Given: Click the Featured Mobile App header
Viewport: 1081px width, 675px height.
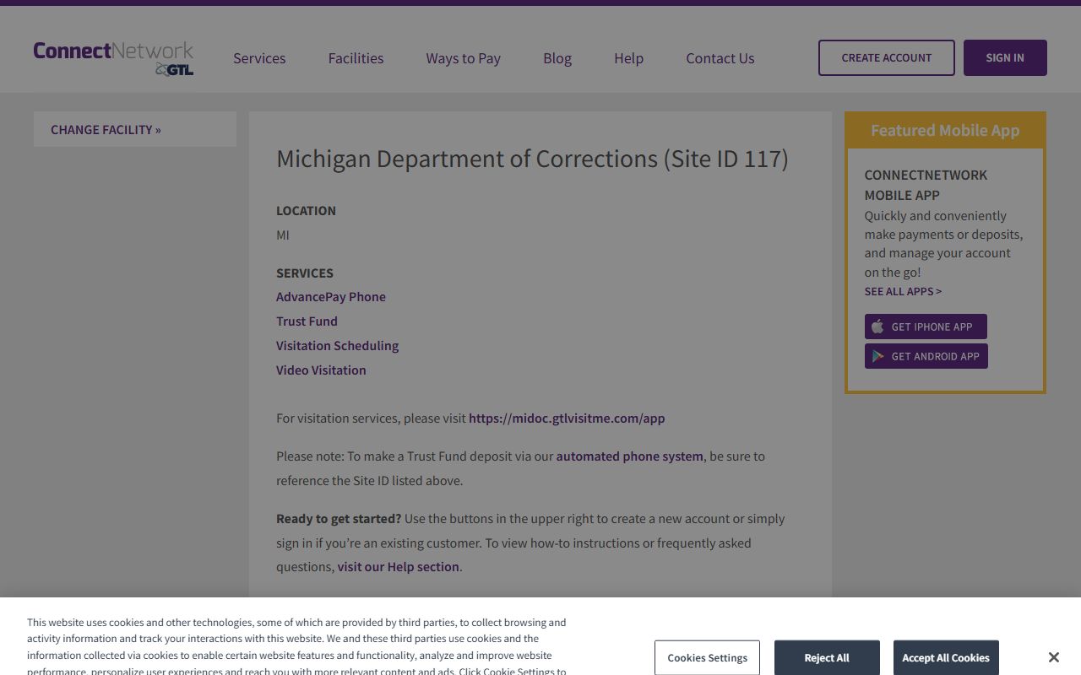Looking at the screenshot, I should coord(945,131).
